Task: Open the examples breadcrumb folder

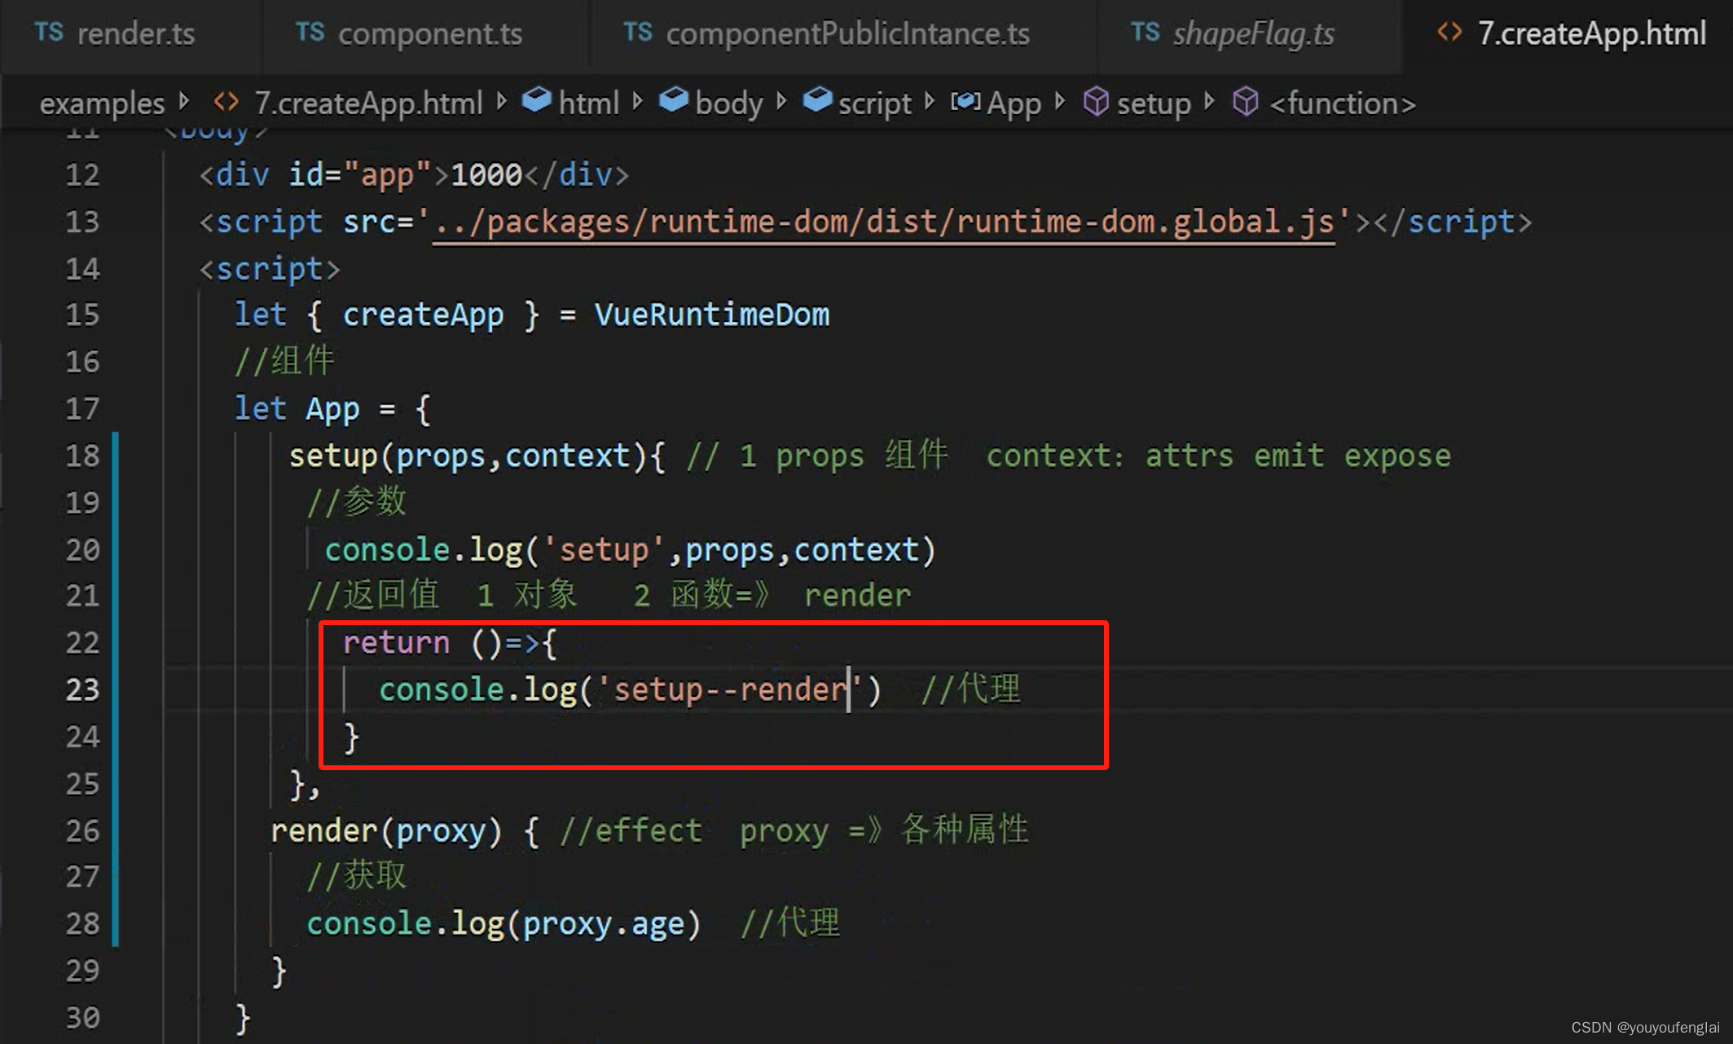Action: coord(102,104)
